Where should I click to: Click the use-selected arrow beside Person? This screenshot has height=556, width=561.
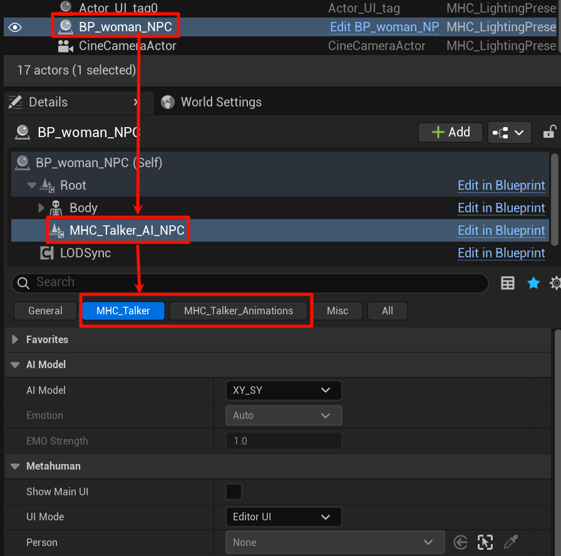(x=461, y=542)
